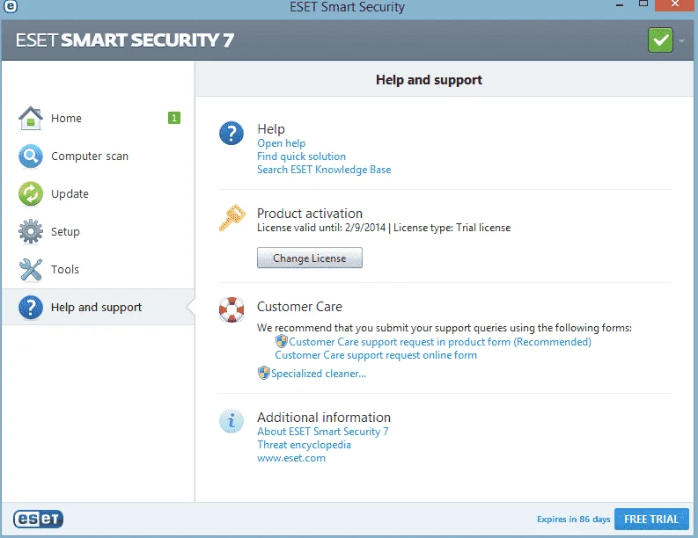Open Customer Care support request in product form
This screenshot has width=698, height=538.
[x=440, y=342]
